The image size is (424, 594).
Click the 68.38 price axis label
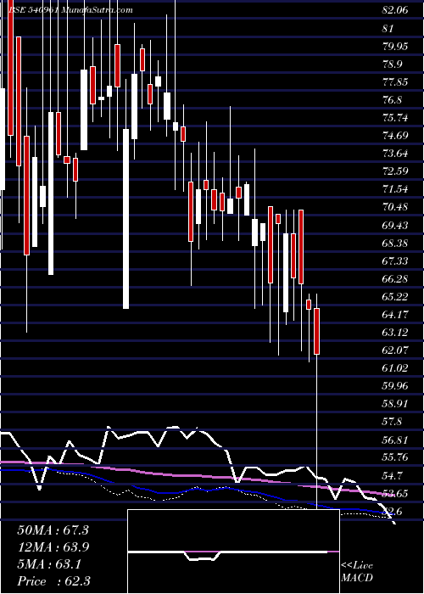coord(395,243)
